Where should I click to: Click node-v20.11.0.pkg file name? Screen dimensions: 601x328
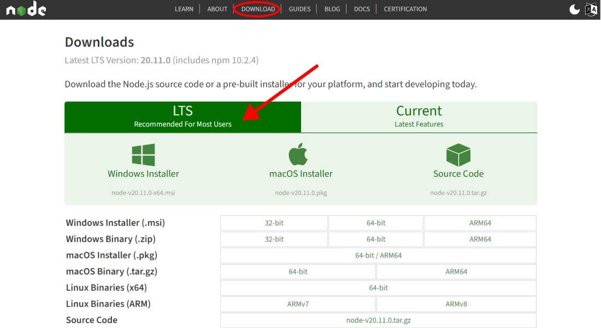click(301, 193)
